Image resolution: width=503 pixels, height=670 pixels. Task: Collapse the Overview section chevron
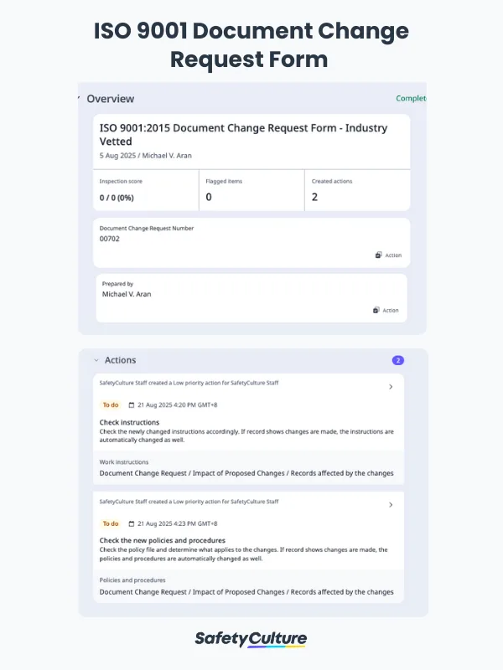coord(79,98)
